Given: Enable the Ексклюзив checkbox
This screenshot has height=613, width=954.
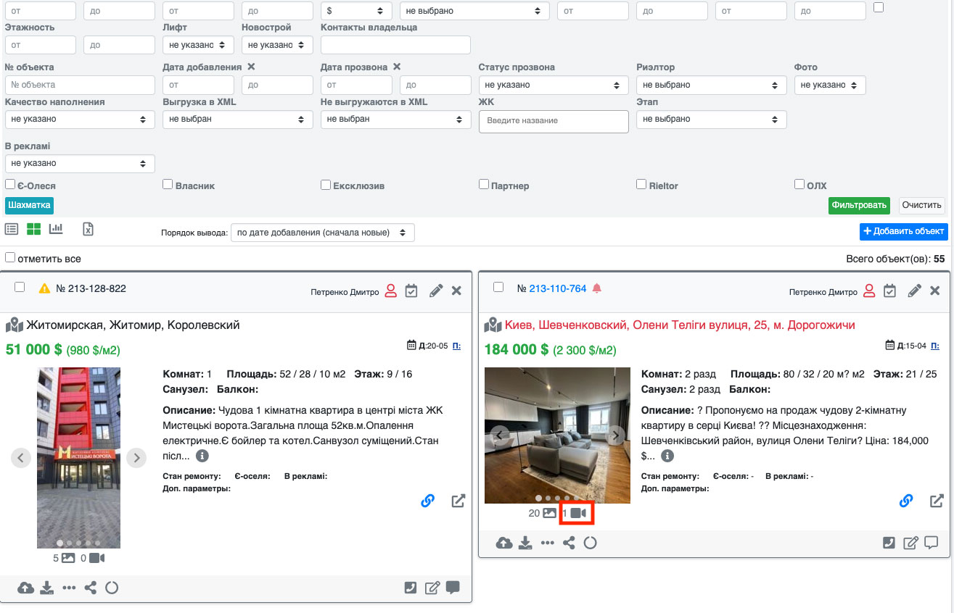Looking at the screenshot, I should pos(326,185).
